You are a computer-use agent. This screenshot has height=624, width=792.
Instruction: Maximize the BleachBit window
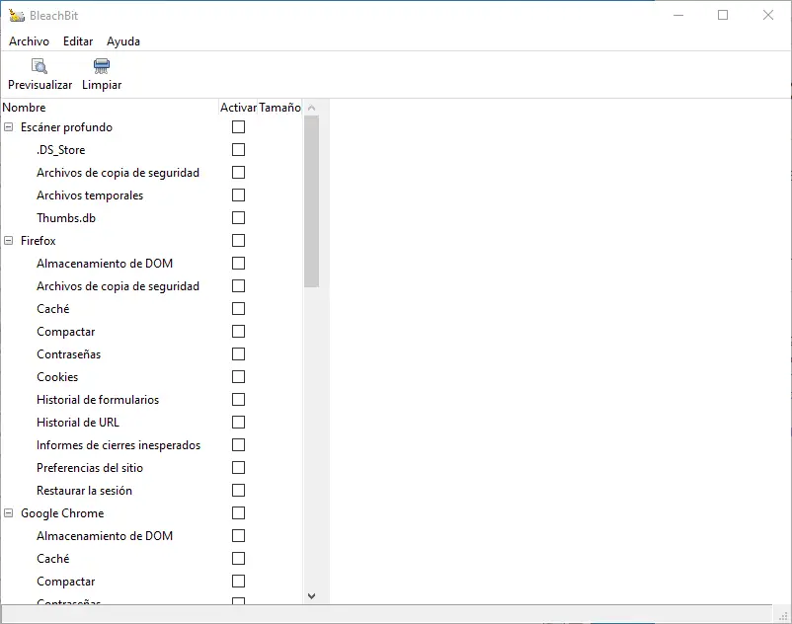tap(723, 15)
